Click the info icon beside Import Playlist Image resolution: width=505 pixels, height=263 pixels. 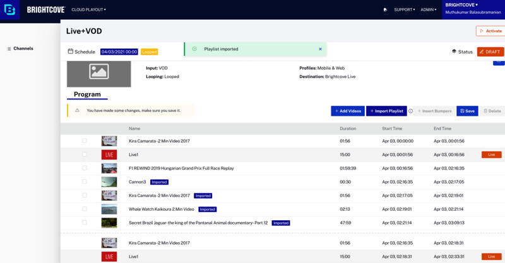[x=410, y=111]
